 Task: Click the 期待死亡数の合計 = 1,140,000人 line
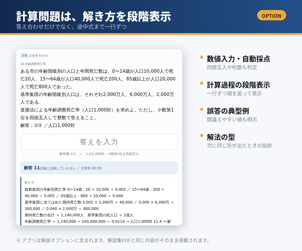tap(79, 215)
